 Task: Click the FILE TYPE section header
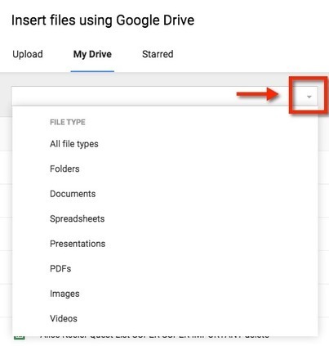click(x=68, y=122)
